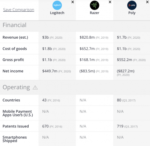Remove Logitech from the comparison
Image resolution: width=150 pixels, height=146 pixels.
73,2
